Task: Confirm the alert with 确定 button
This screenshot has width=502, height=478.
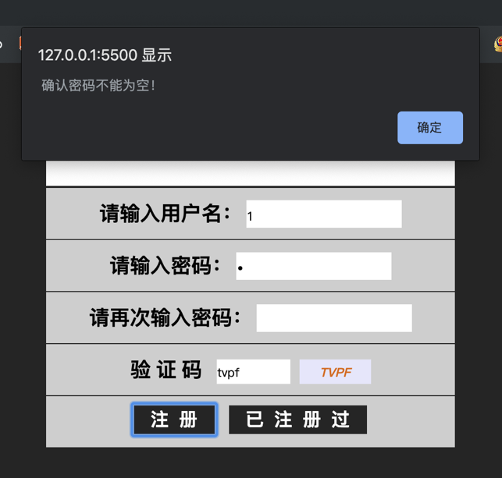Action: [430, 128]
